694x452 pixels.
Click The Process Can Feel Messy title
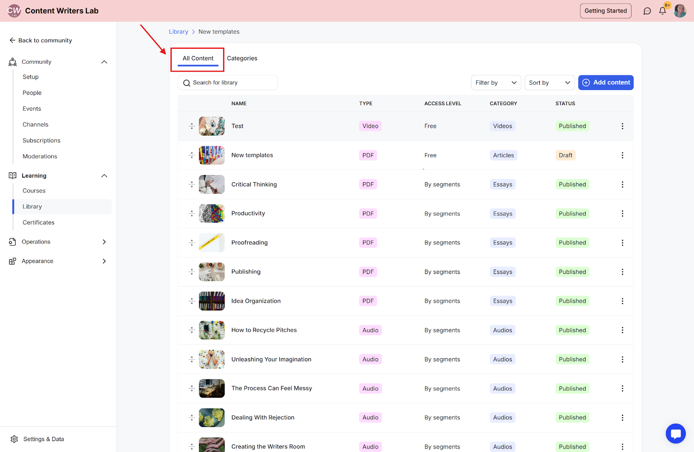272,389
